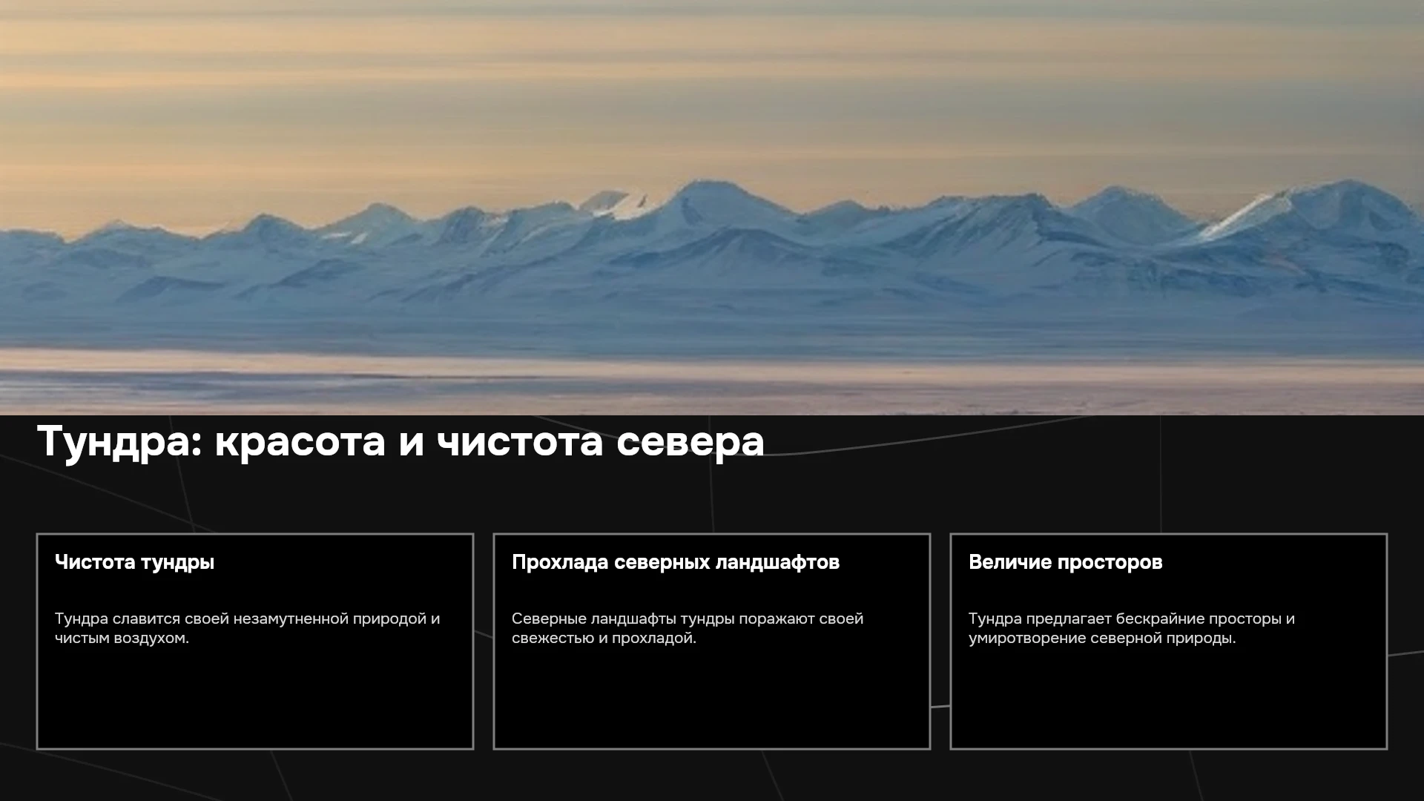Click the text 'умиротворение северной природы.'
This screenshot has width=1424, height=801.
click(1102, 638)
